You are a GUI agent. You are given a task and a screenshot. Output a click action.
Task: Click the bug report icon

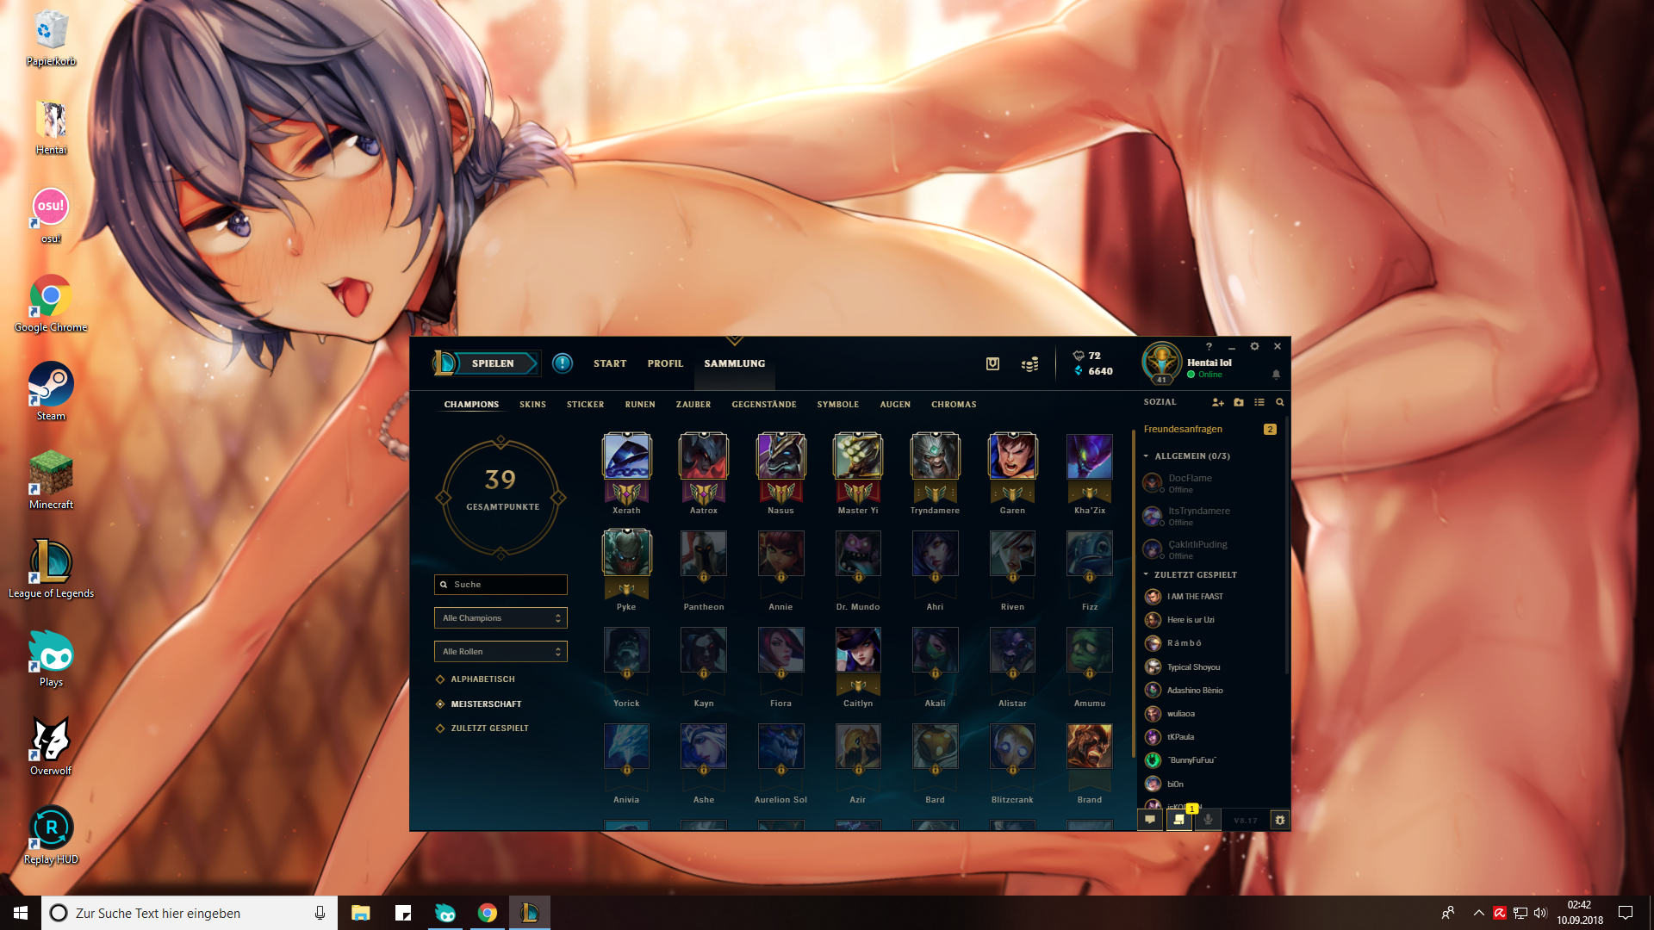tap(1280, 820)
